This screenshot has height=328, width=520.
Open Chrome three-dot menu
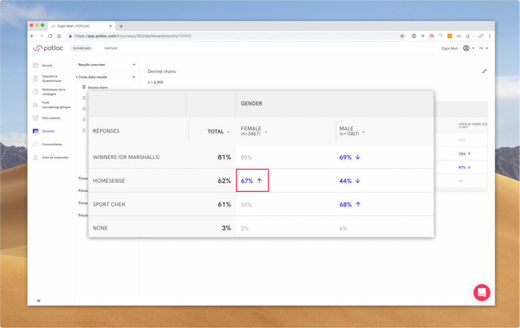tap(490, 36)
